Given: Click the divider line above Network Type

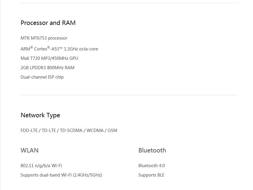Looking at the screenshot, I should (129, 95).
